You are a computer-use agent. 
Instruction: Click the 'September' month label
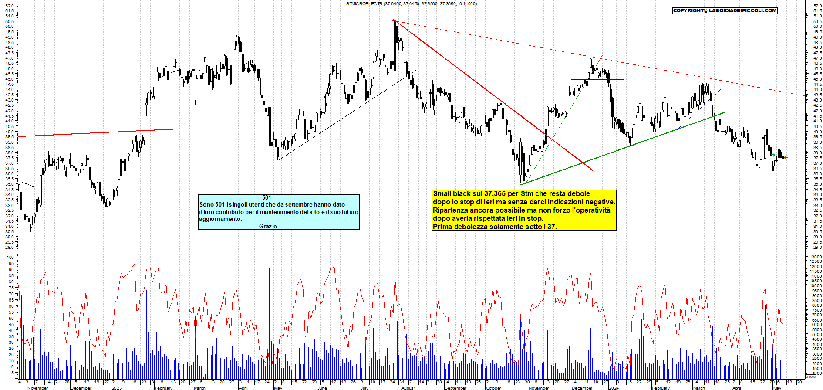pos(455,388)
